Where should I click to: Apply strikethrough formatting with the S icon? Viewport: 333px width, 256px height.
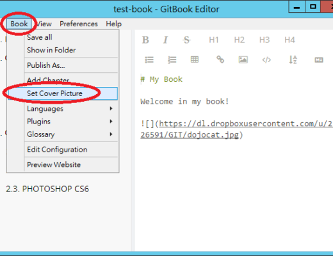click(x=186, y=40)
